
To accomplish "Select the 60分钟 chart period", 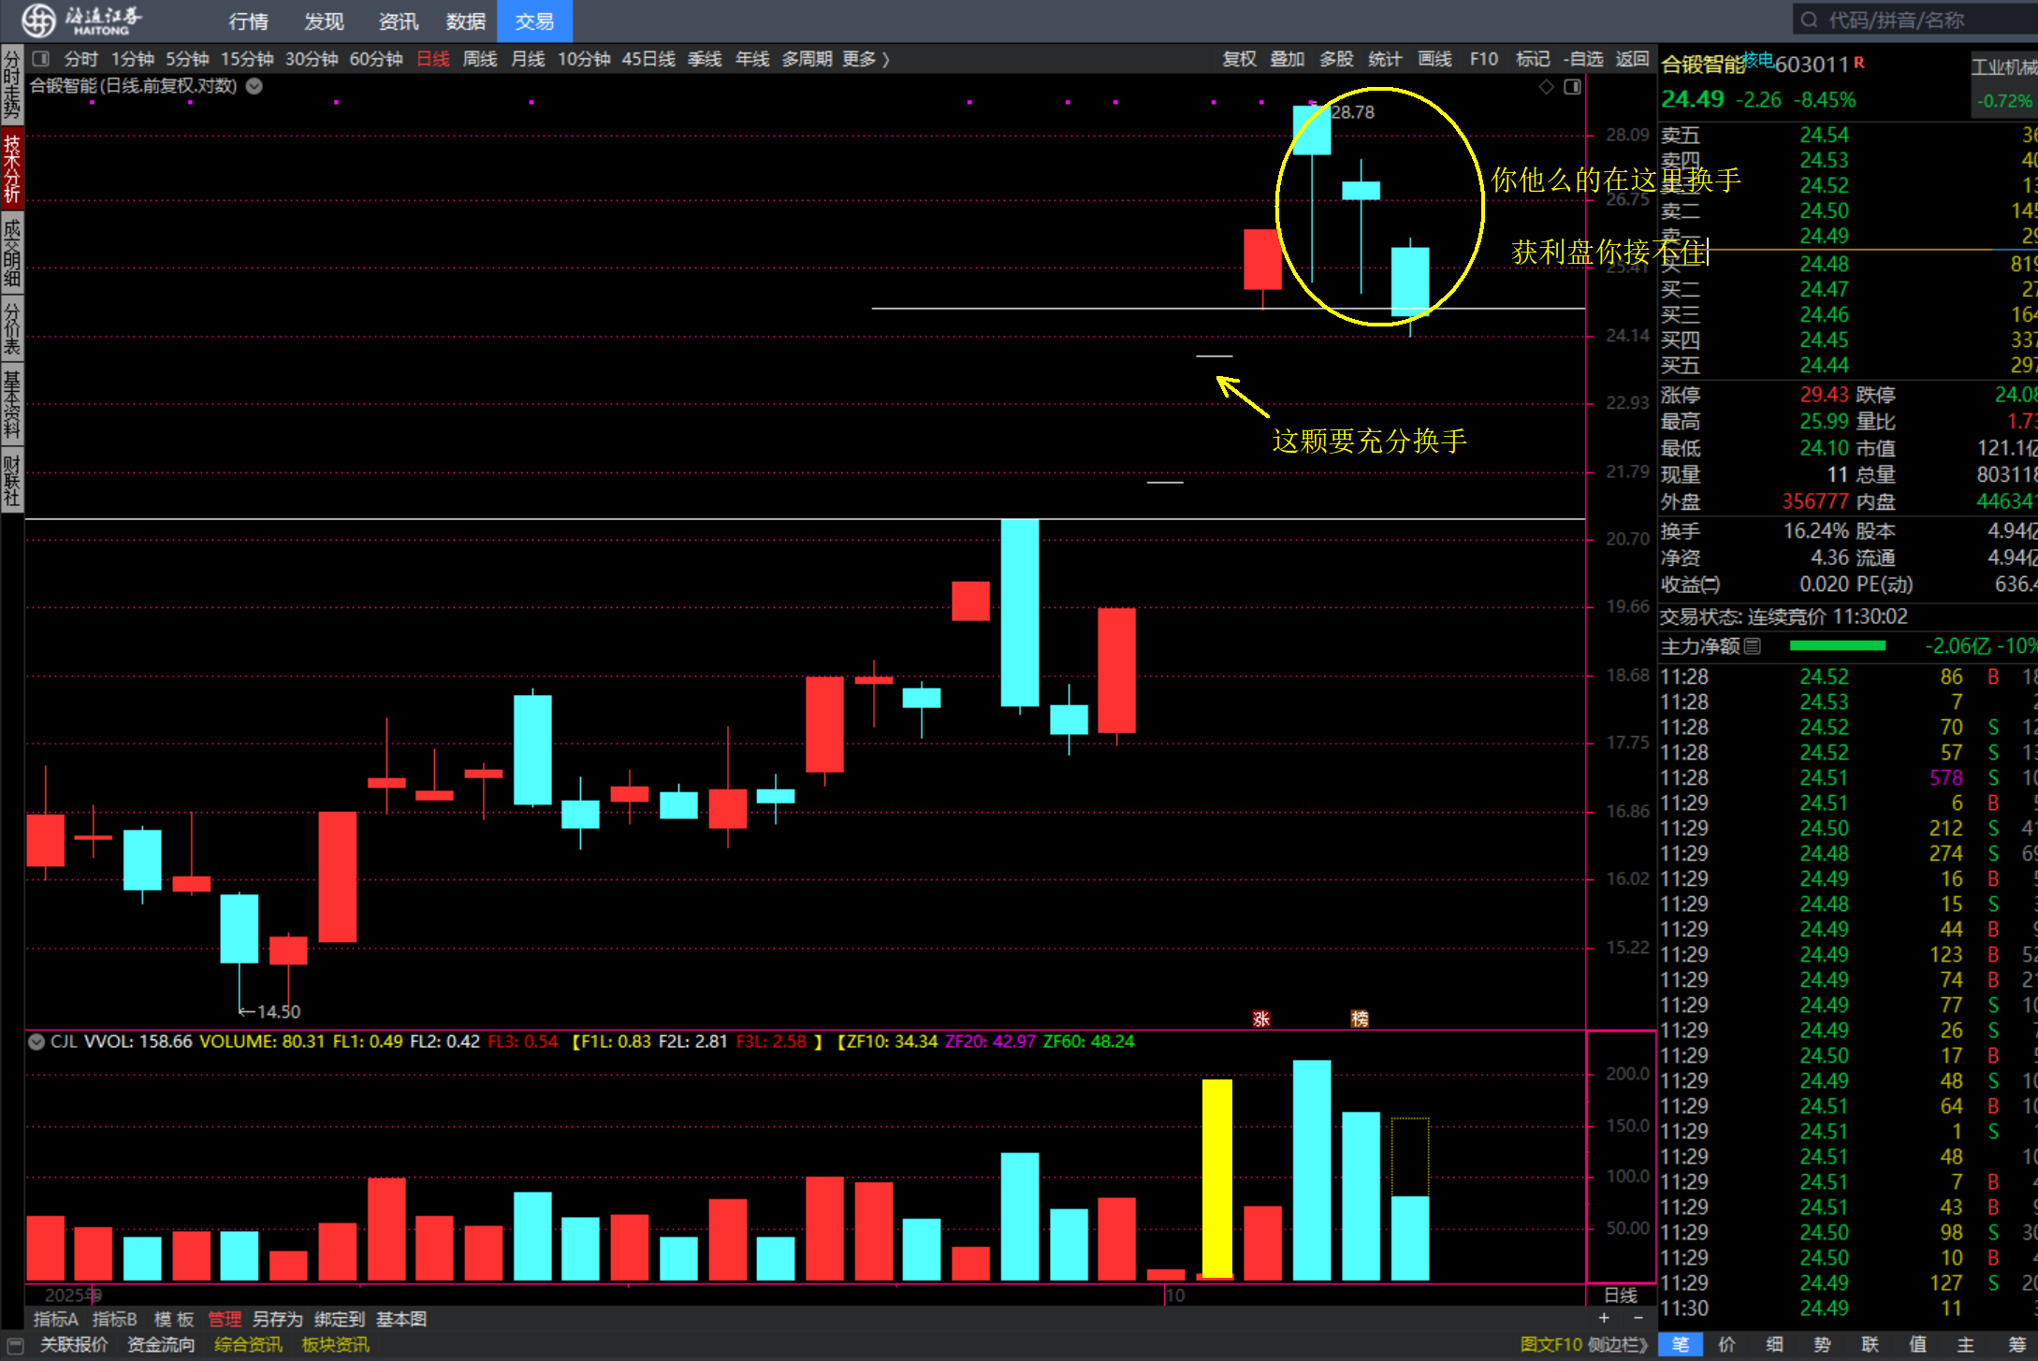I will [376, 59].
